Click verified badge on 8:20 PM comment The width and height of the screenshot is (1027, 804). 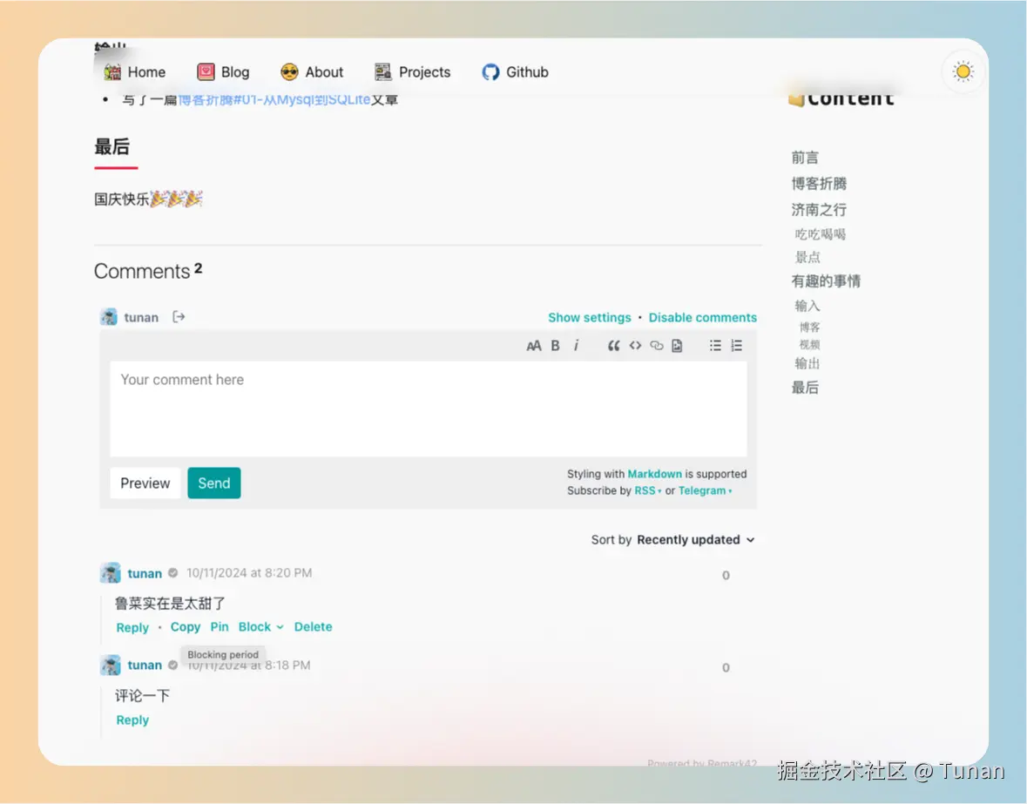[173, 573]
